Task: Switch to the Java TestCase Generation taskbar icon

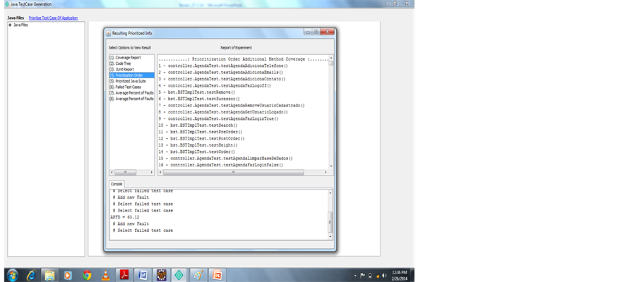Action: tap(179, 276)
